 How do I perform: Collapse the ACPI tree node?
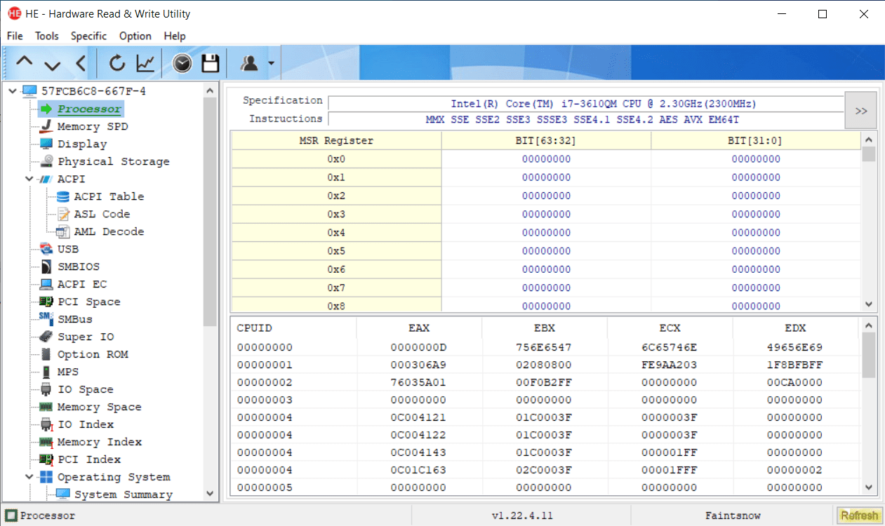click(29, 179)
